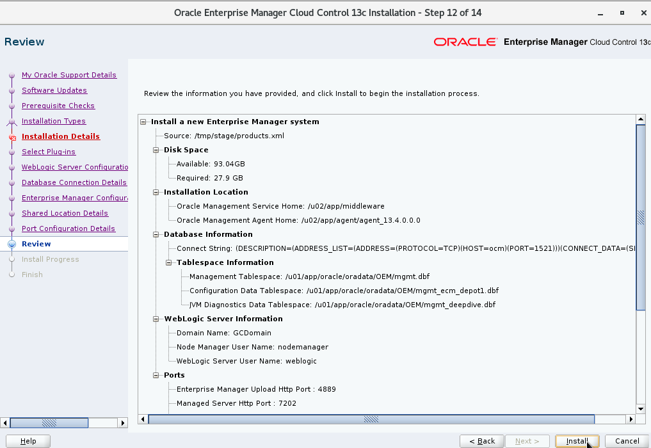Collapse the Tablespace Information tree node
Screen dimensions: 651x448
tap(169, 262)
